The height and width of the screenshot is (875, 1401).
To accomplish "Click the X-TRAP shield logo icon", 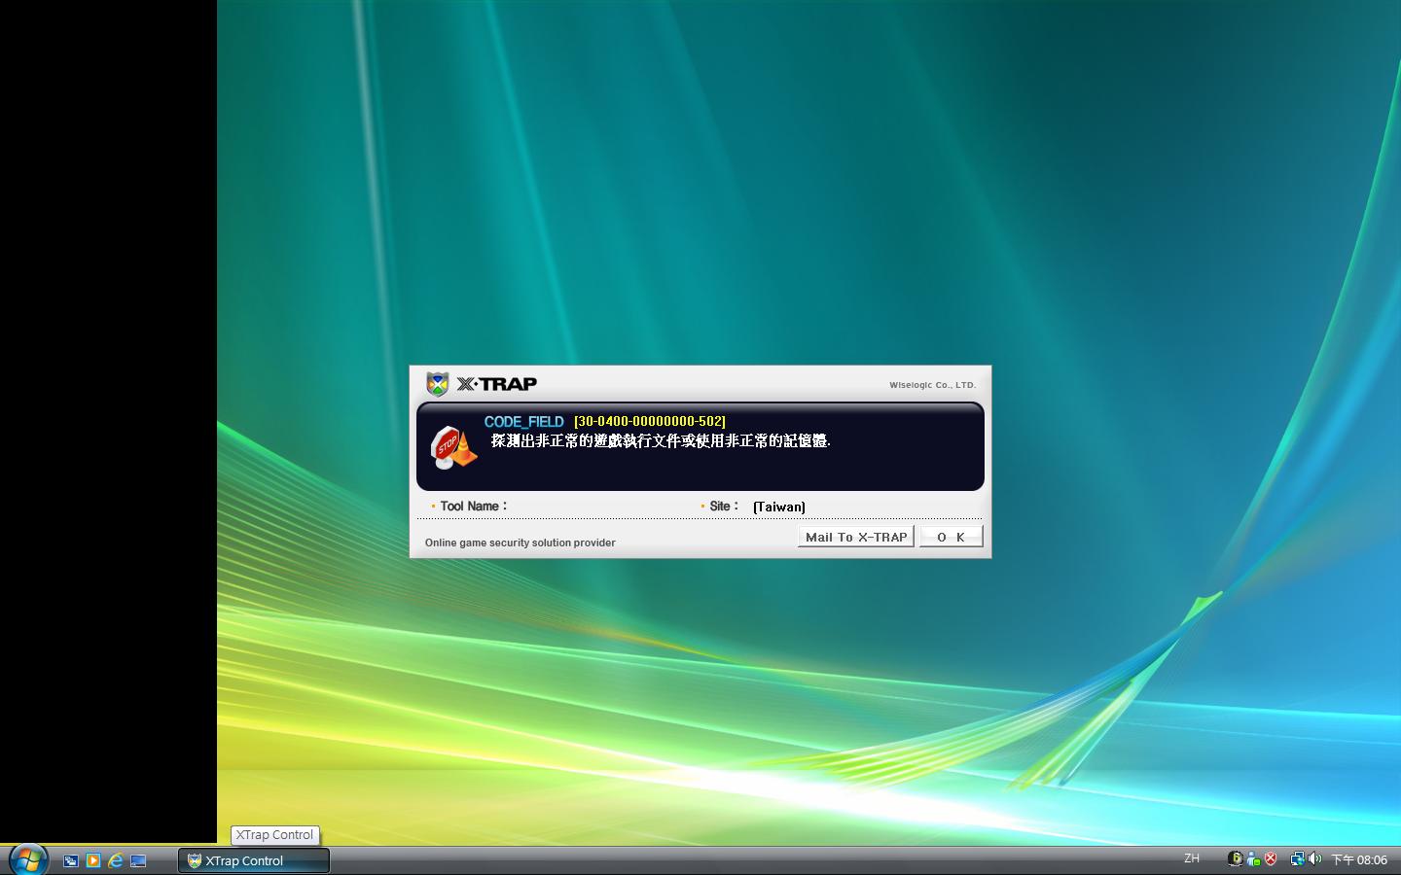I will coord(438,384).
